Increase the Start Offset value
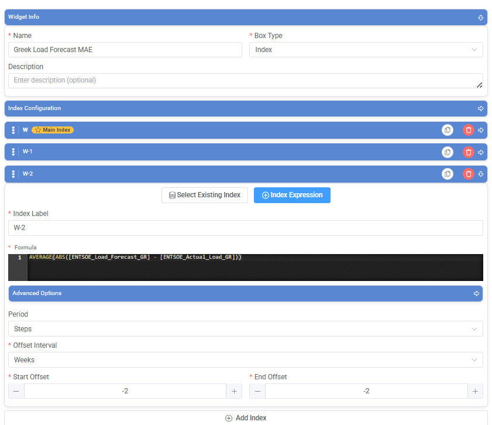 pos(234,391)
